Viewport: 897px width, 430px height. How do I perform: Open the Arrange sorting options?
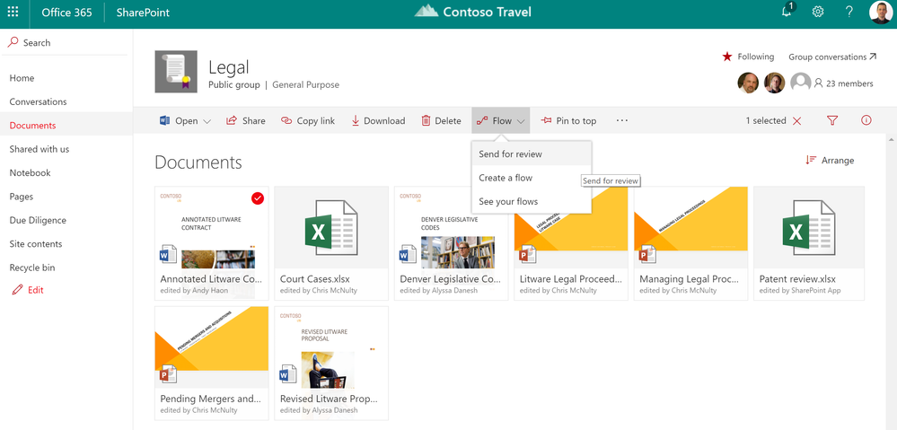point(830,160)
